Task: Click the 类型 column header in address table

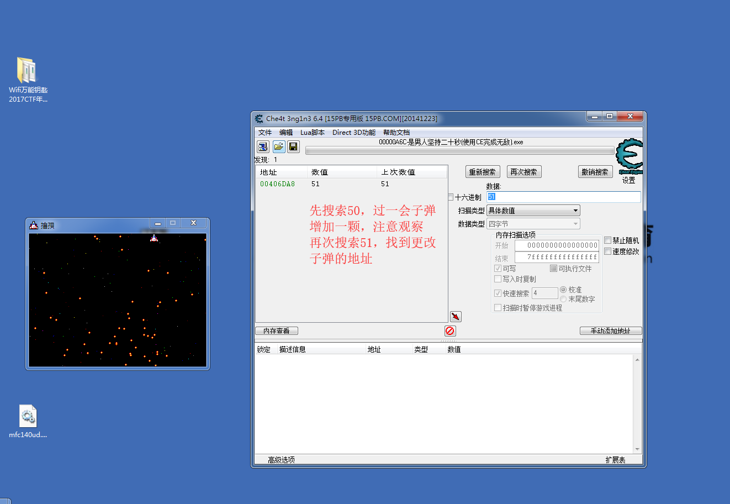Action: (428, 349)
